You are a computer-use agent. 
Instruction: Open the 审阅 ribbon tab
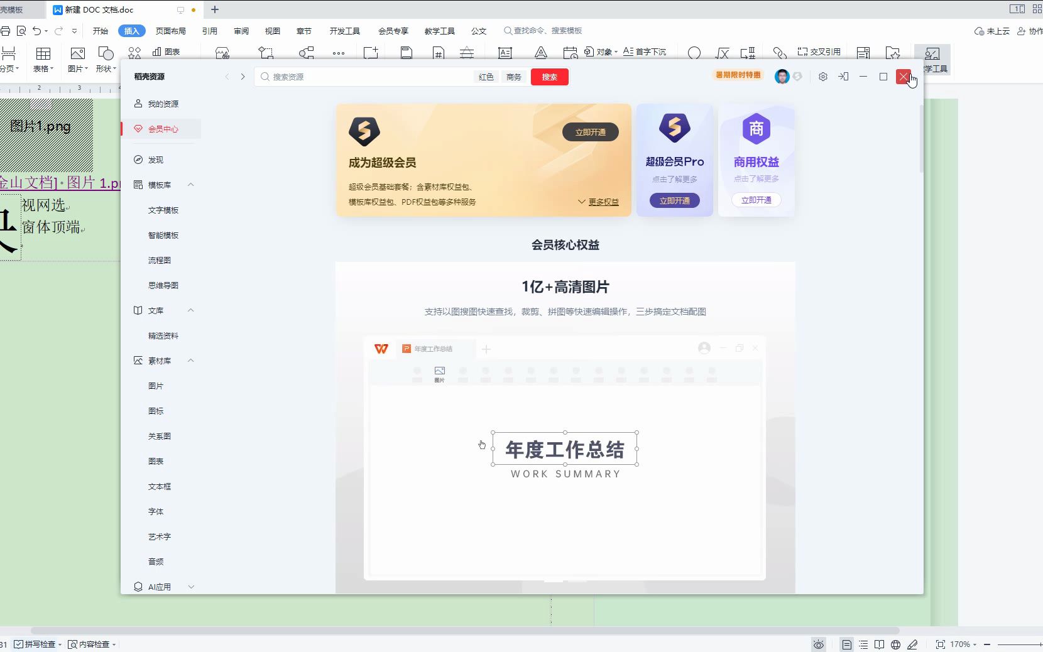(240, 30)
